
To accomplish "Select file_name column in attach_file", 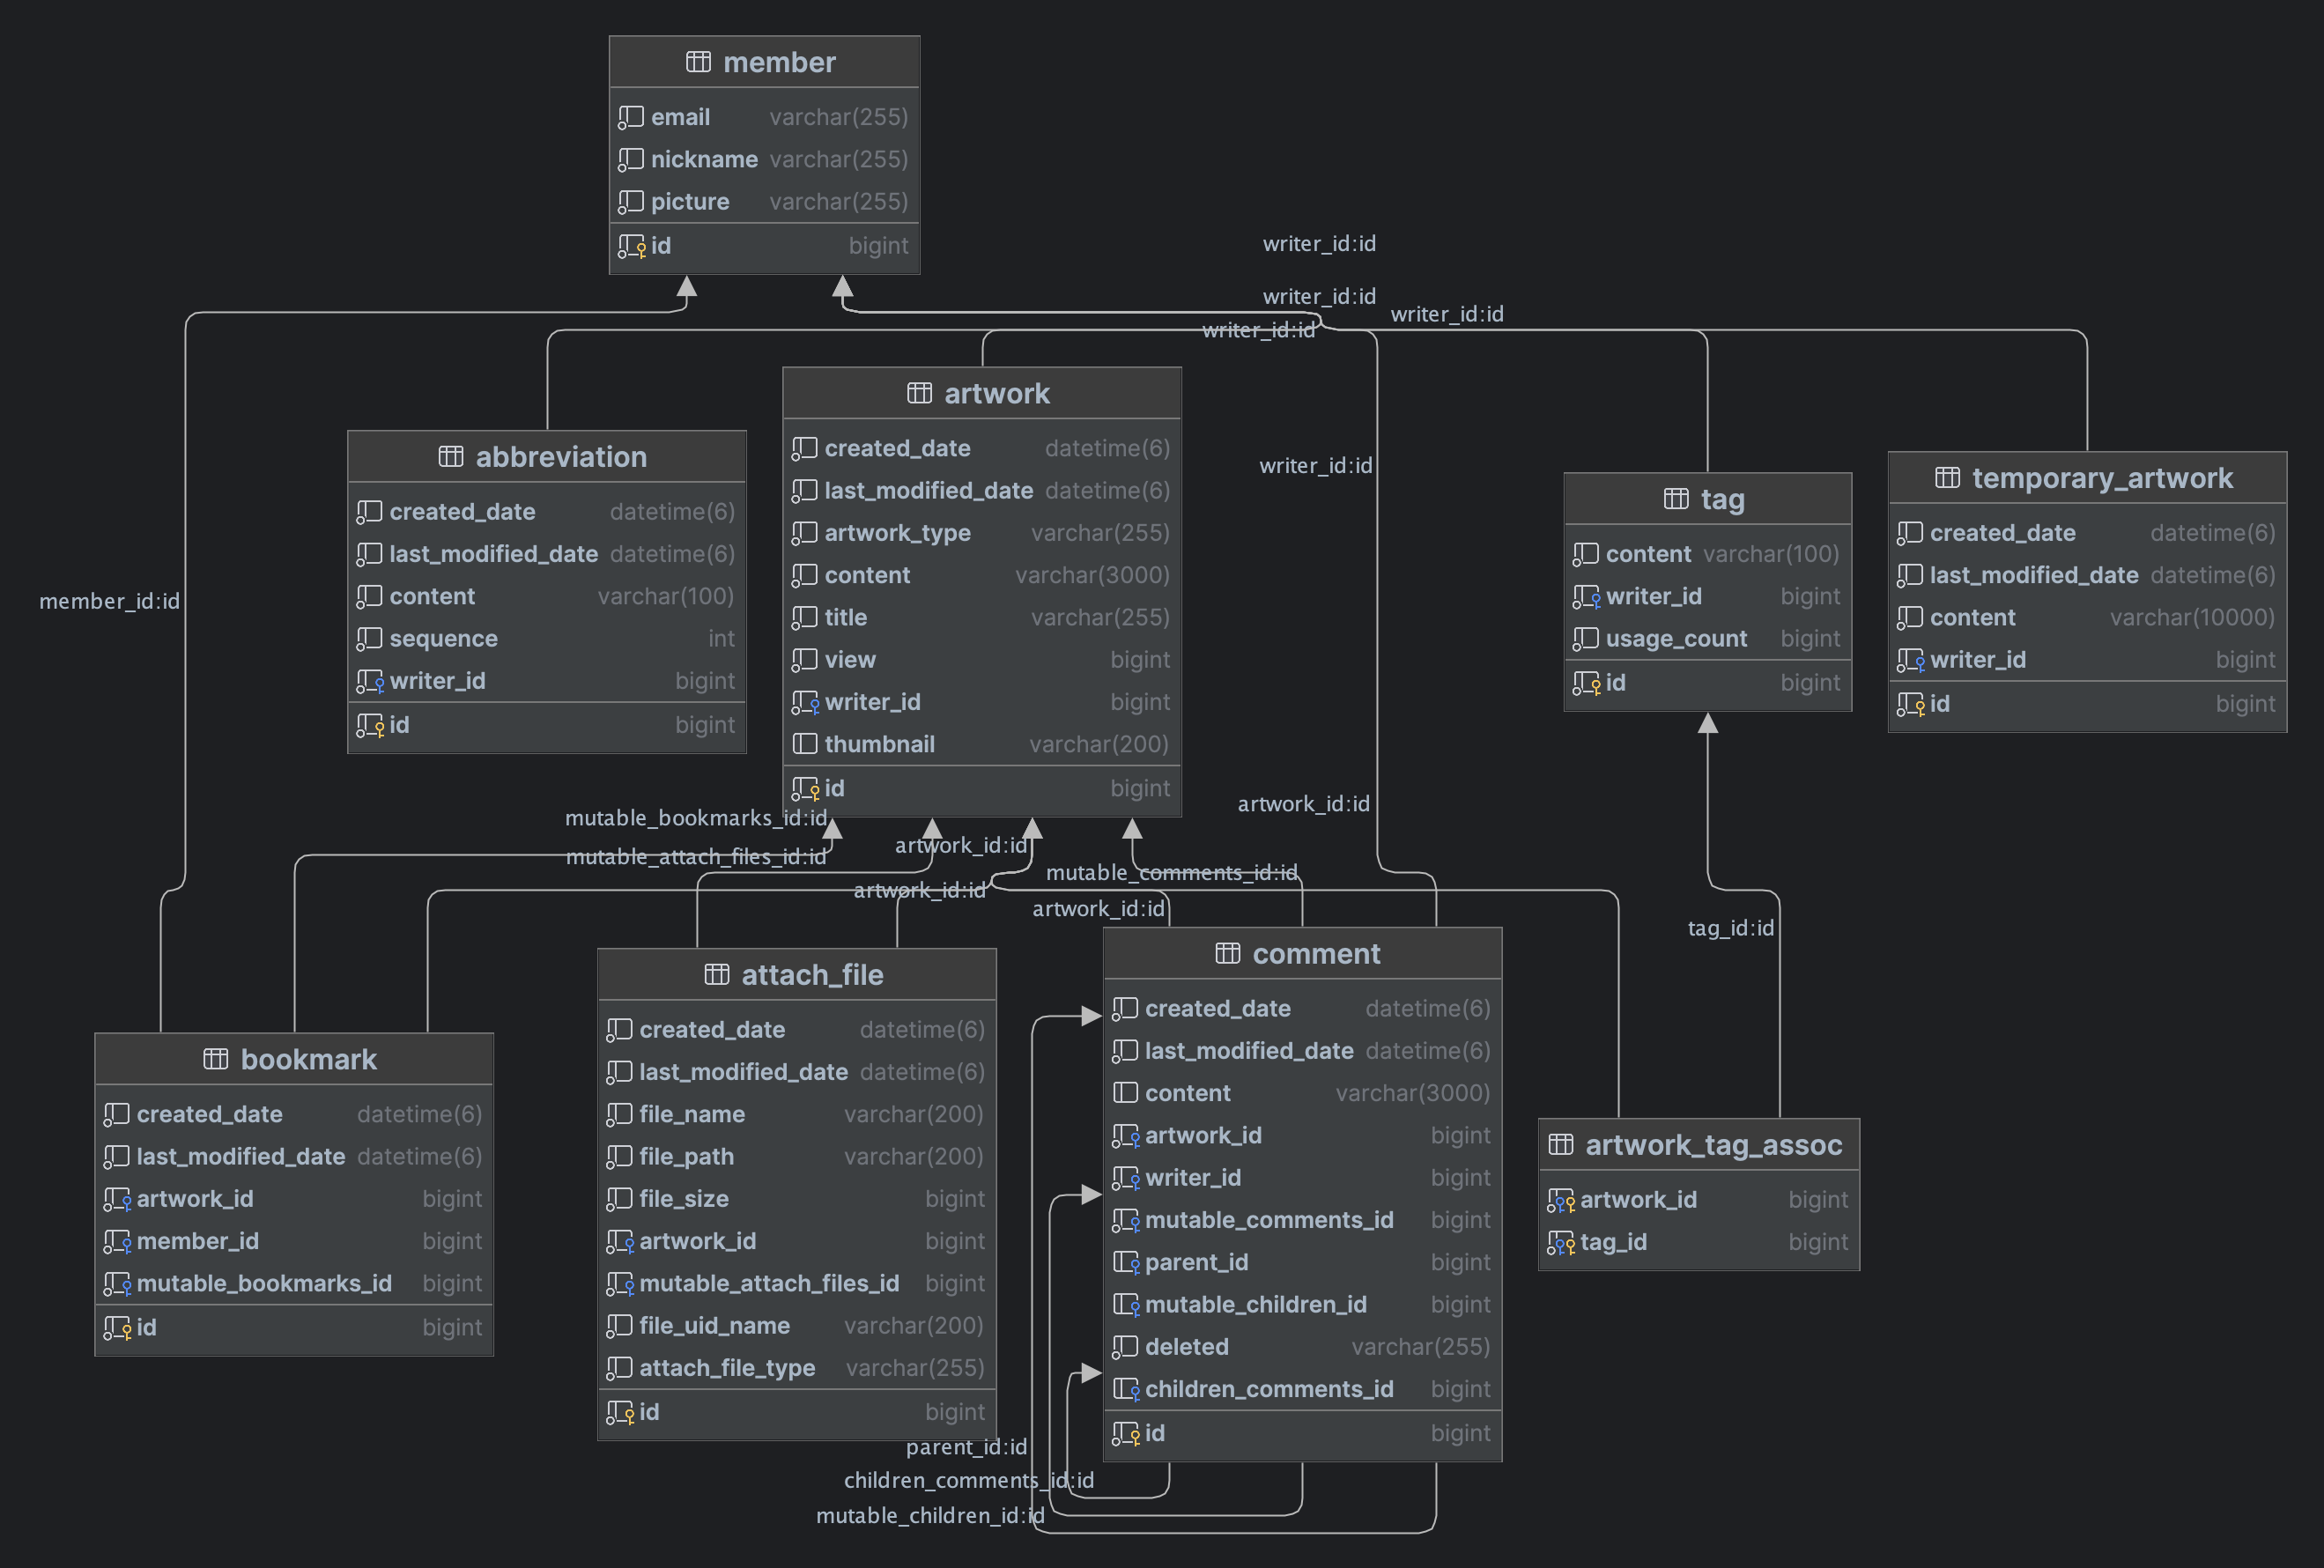I will tap(797, 1114).
